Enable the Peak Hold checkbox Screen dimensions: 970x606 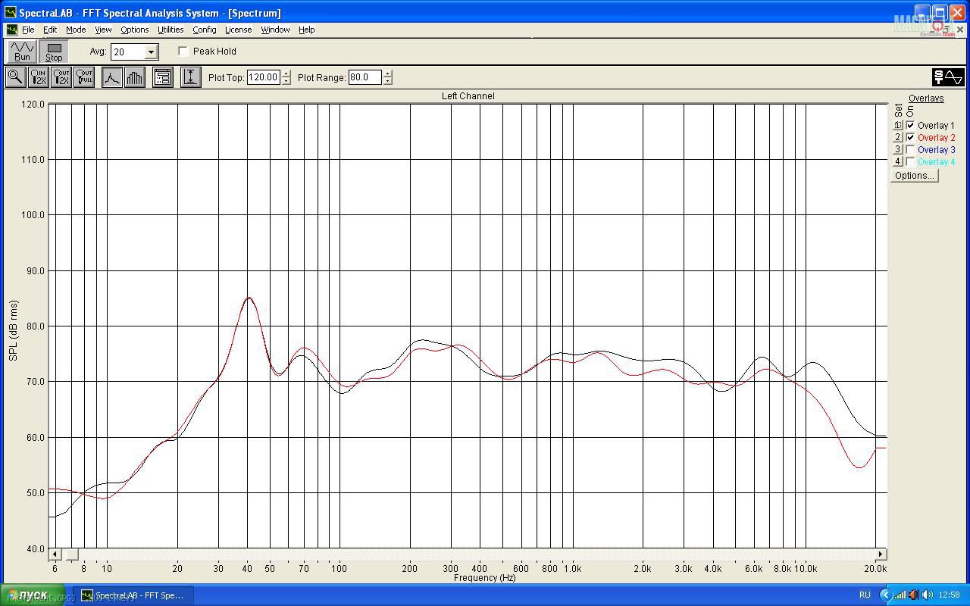click(x=183, y=52)
